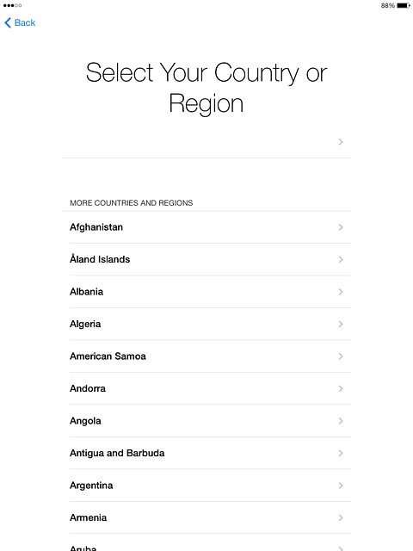
Task: Open the chevron on the Åland Islands row
Action: (x=341, y=260)
